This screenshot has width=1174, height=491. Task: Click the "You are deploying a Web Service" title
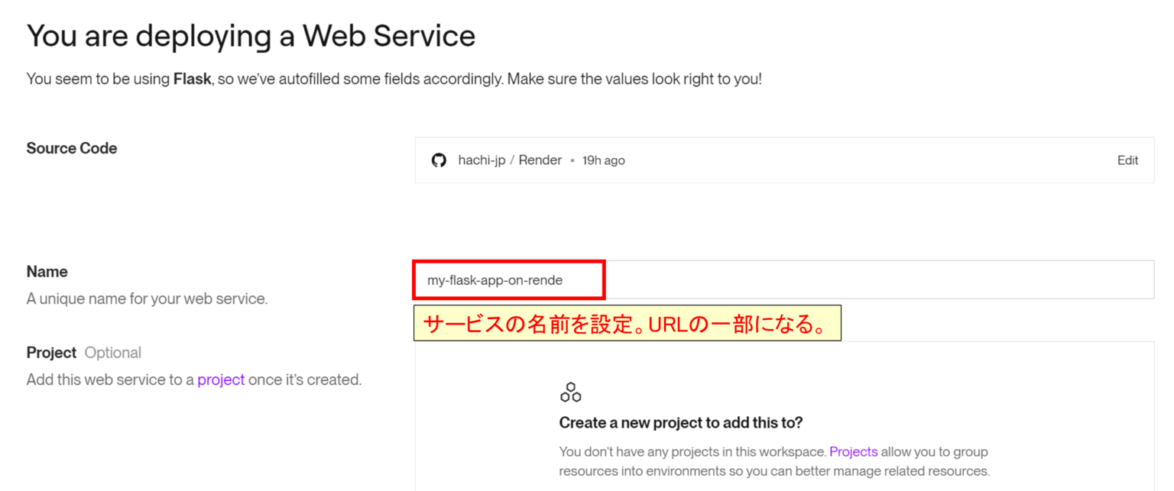click(x=251, y=36)
